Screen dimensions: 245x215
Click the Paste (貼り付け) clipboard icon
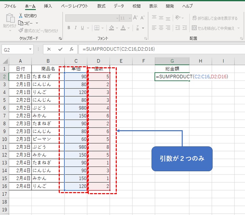10,18
